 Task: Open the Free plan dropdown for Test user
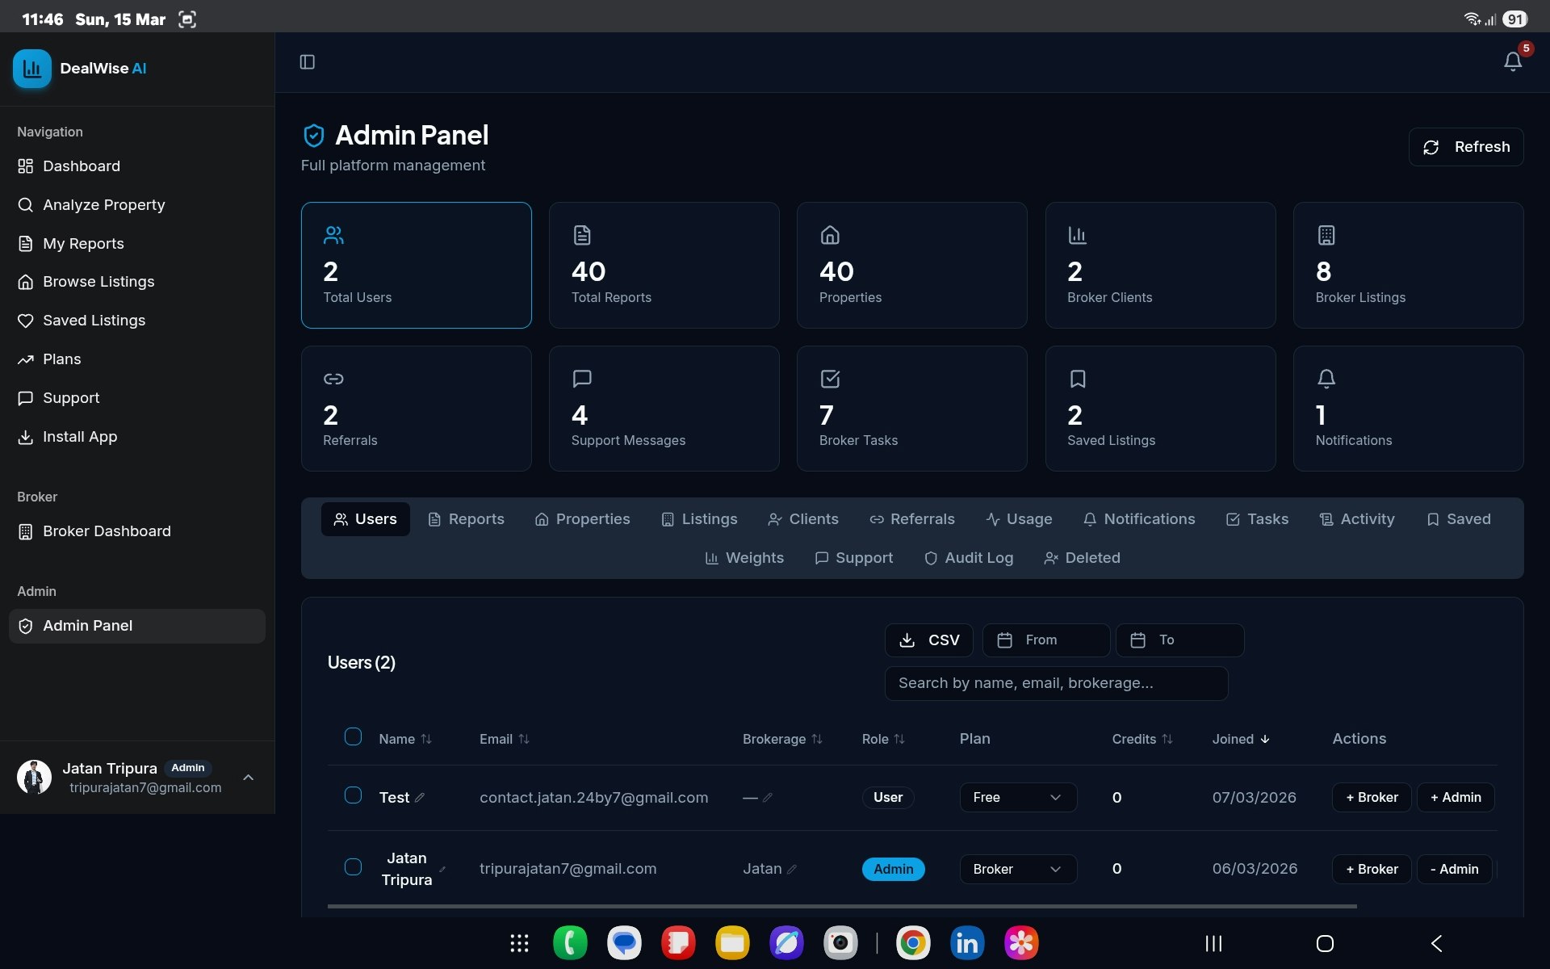pos(1017,797)
